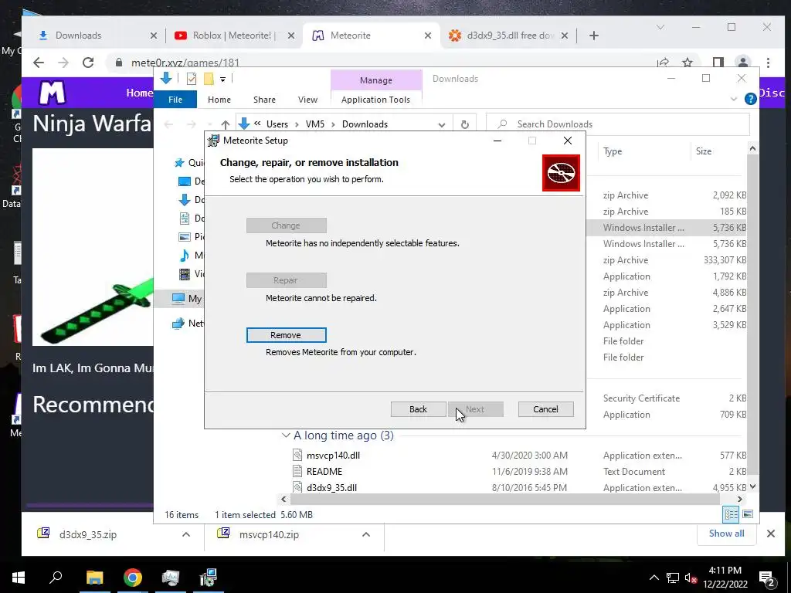Image resolution: width=791 pixels, height=593 pixels.
Task: Expand the address bar history dropdown
Action: (441, 124)
